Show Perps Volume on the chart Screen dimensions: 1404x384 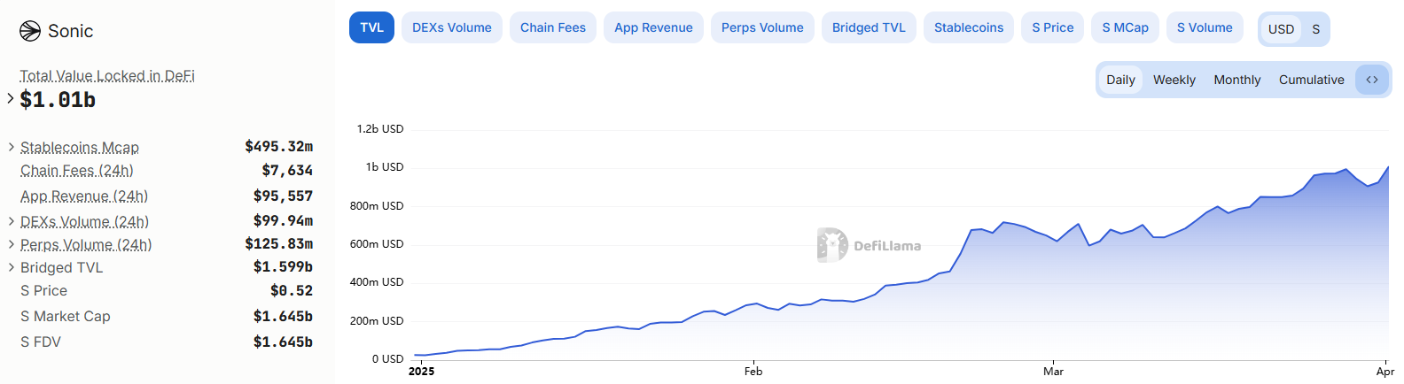tap(762, 27)
